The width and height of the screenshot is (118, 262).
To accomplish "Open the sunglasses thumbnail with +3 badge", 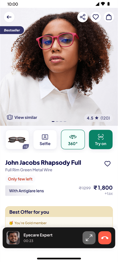I will pyautogui.click(x=17, y=139).
